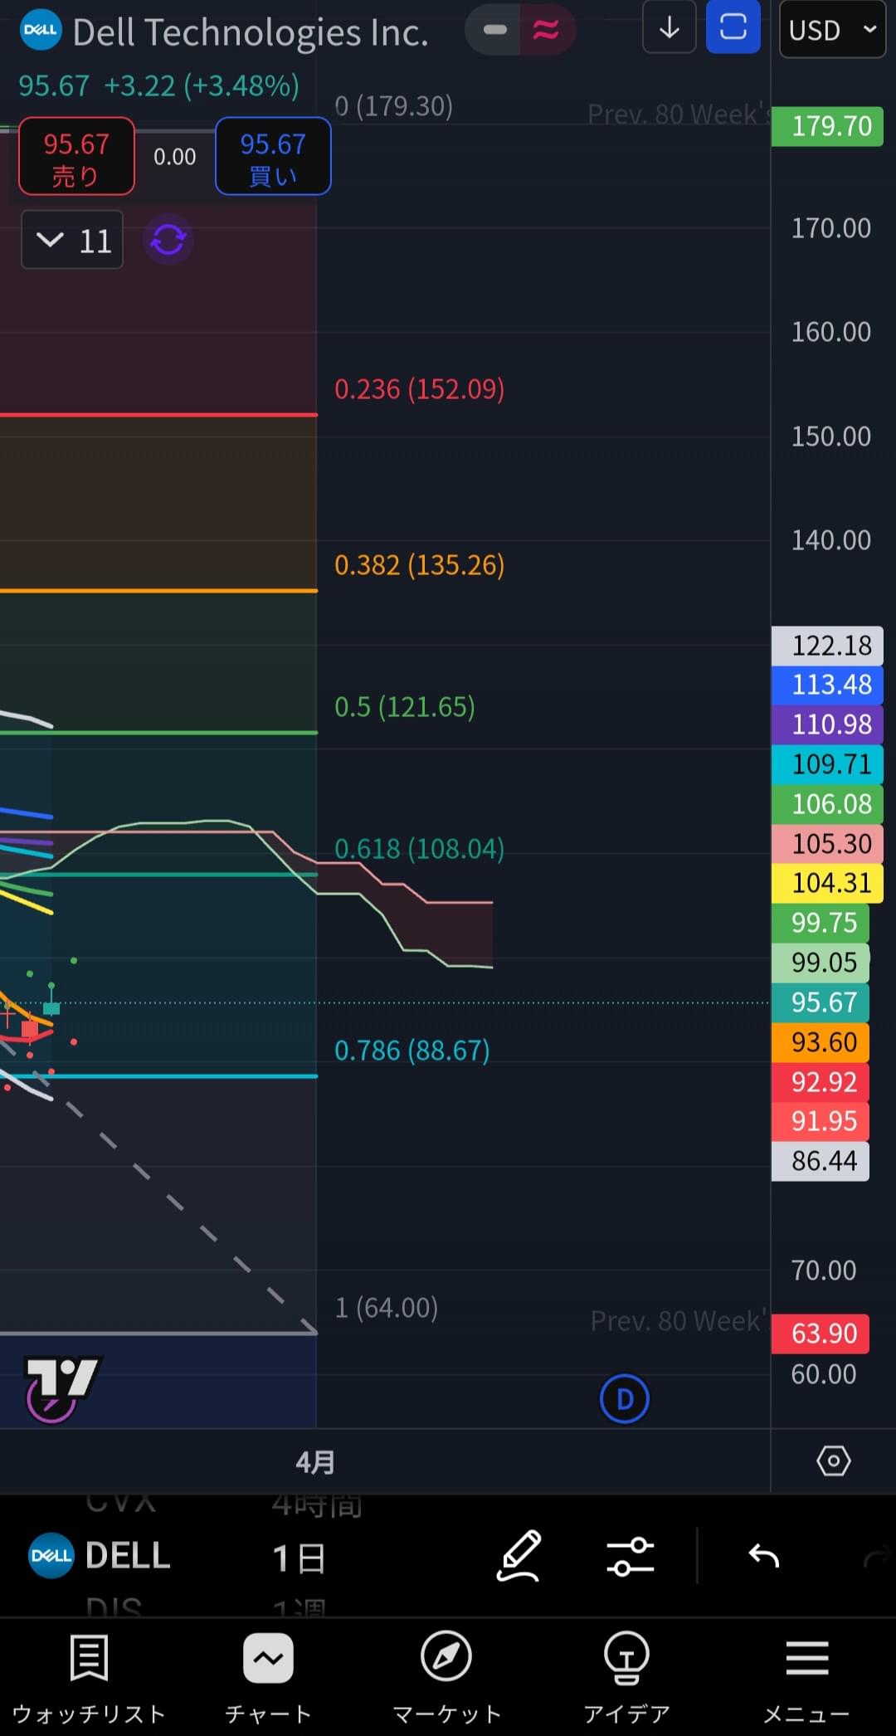The width and height of the screenshot is (896, 1736).
Task: Tap the orange 93.60 price label
Action: tap(821, 1042)
